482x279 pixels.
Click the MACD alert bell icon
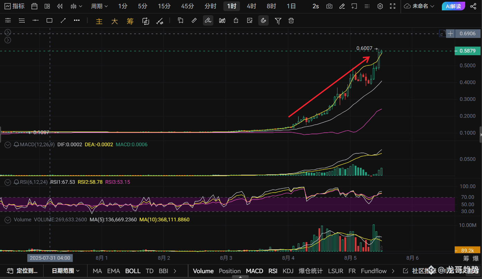[x=16, y=145]
